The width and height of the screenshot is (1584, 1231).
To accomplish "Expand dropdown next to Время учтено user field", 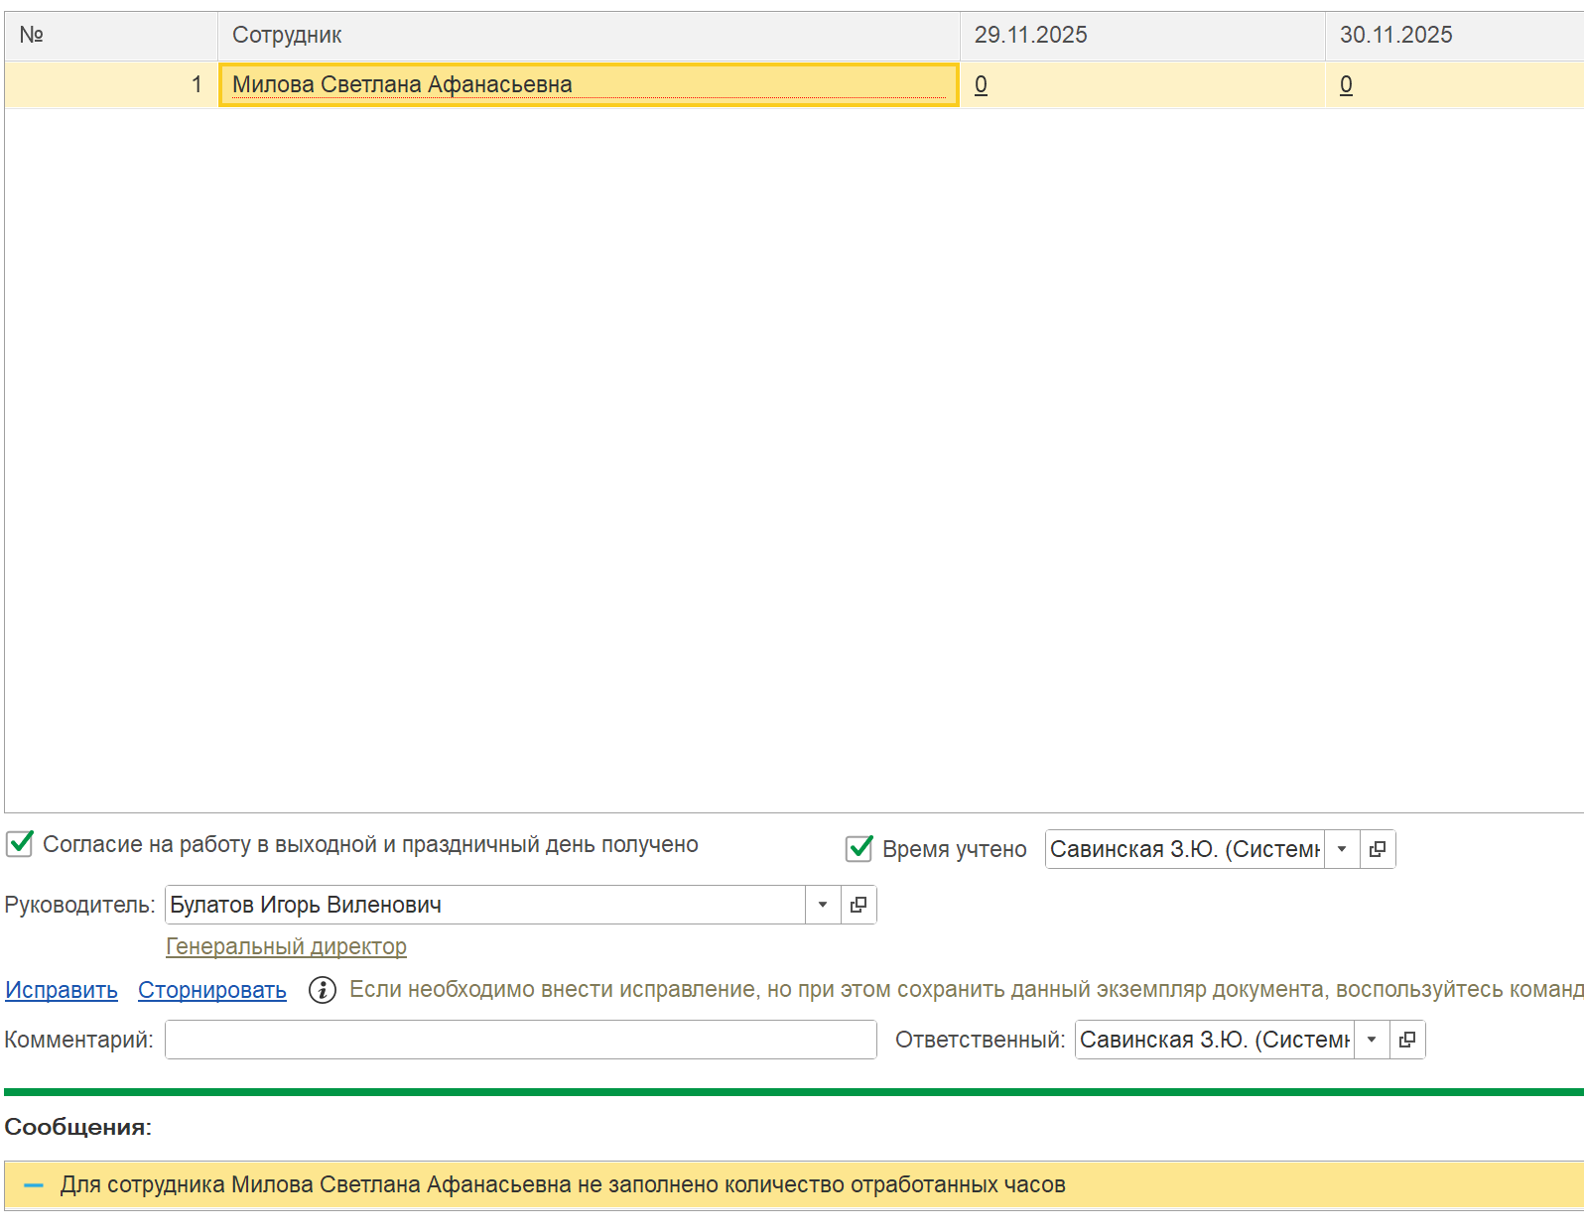I will [x=1342, y=849].
